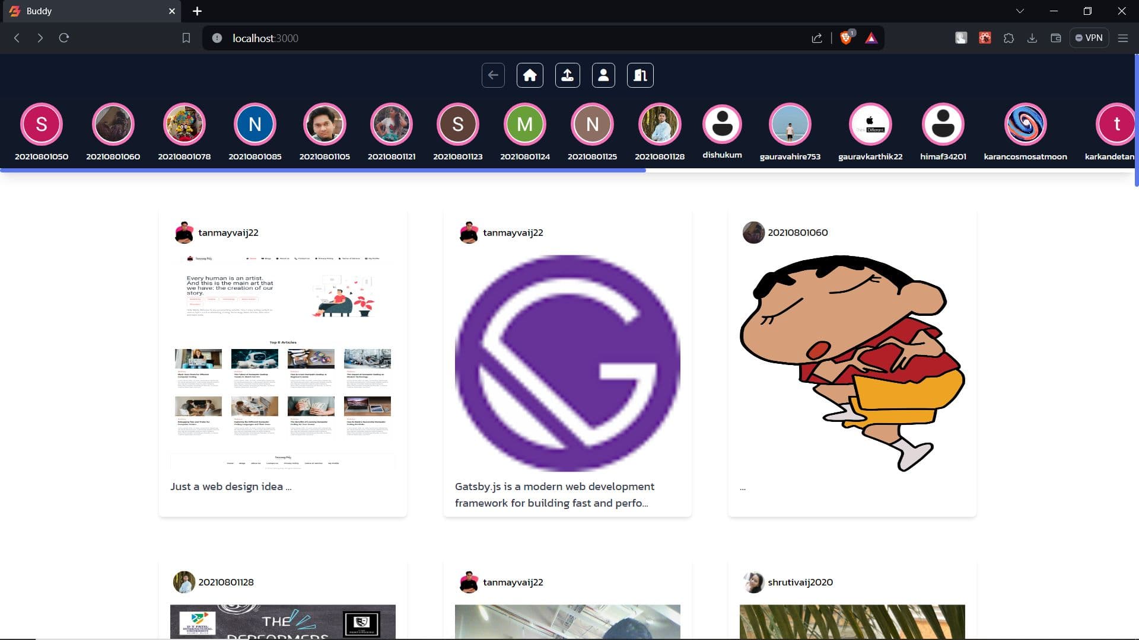The image size is (1139, 640).
Task: Open Brave Shields lion icon
Action: (x=847, y=37)
